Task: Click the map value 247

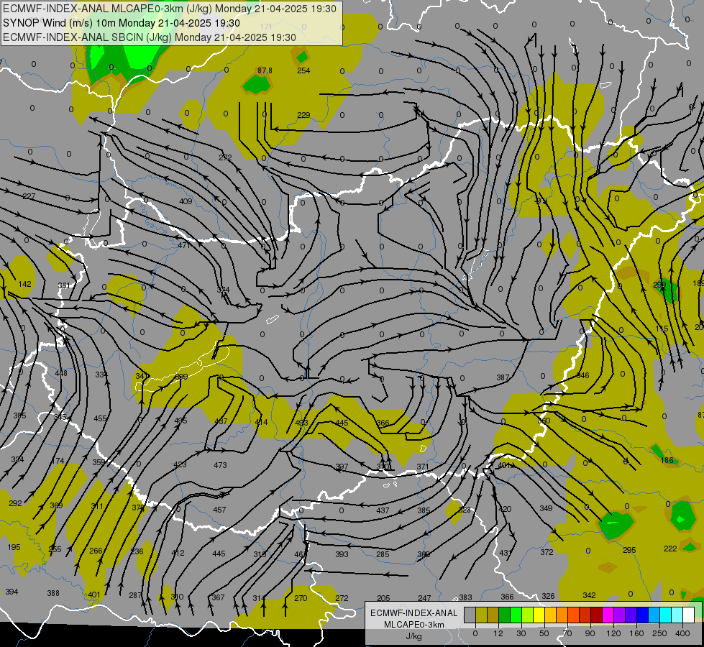Action: (x=424, y=598)
